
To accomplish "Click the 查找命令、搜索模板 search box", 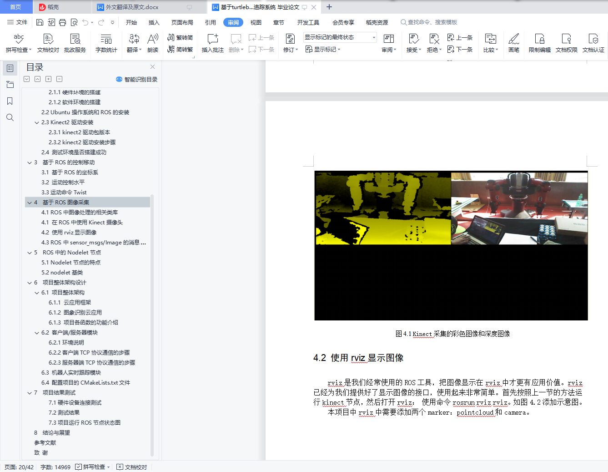I will [x=429, y=22].
